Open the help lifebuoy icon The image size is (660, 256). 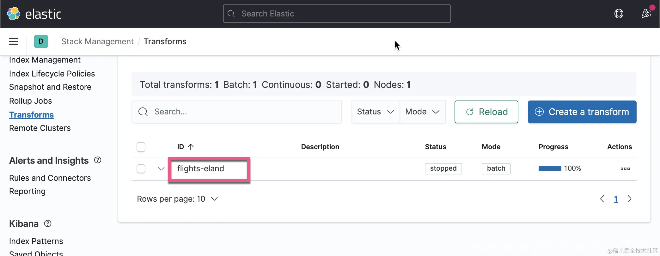(x=619, y=14)
